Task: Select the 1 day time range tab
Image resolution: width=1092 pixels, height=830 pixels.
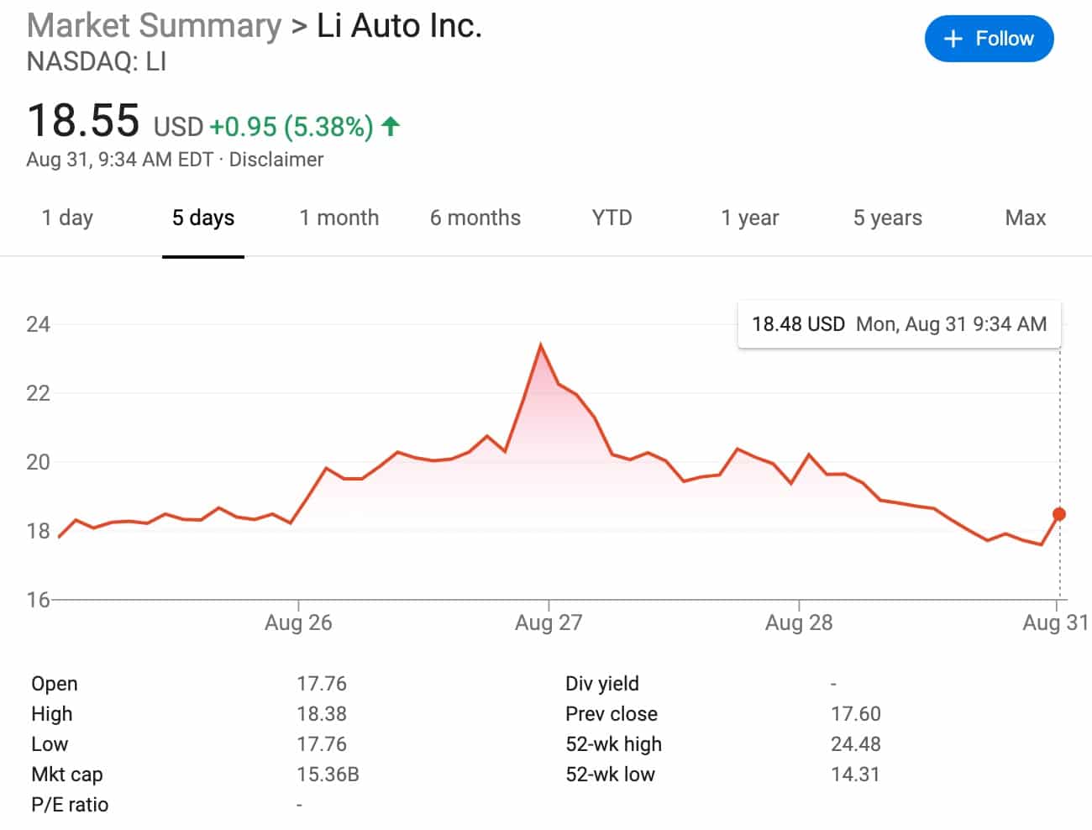Action: click(67, 218)
